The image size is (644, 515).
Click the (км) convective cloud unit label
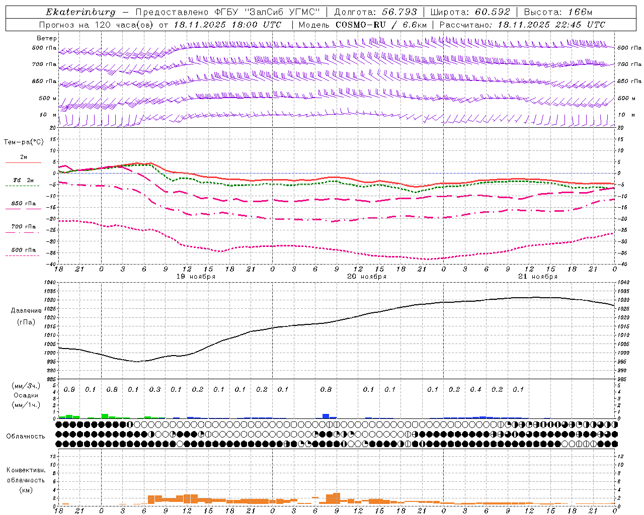click(x=26, y=490)
